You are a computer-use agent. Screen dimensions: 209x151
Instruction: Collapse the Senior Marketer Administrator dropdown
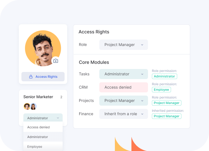click(x=43, y=118)
